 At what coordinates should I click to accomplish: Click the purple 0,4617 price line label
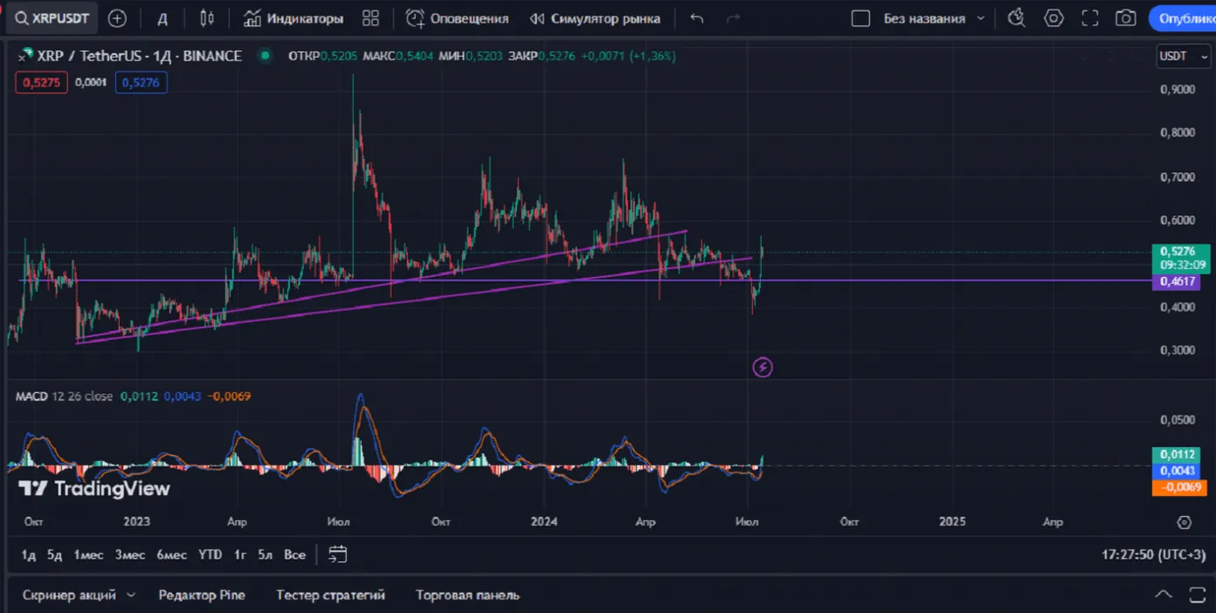pyautogui.click(x=1177, y=282)
